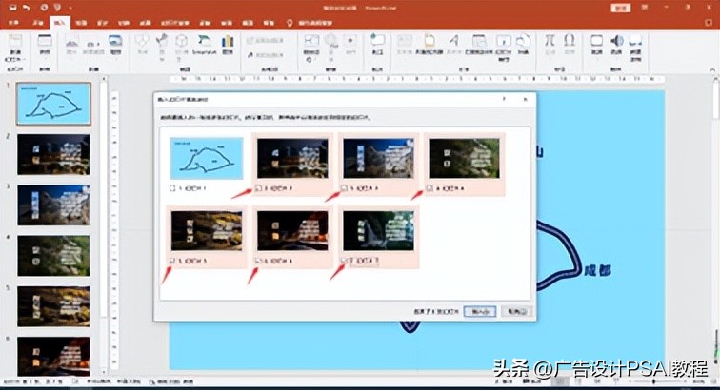The image size is (720, 390).
Task: Open the ribbon tab right of Insert
Action: click(81, 23)
